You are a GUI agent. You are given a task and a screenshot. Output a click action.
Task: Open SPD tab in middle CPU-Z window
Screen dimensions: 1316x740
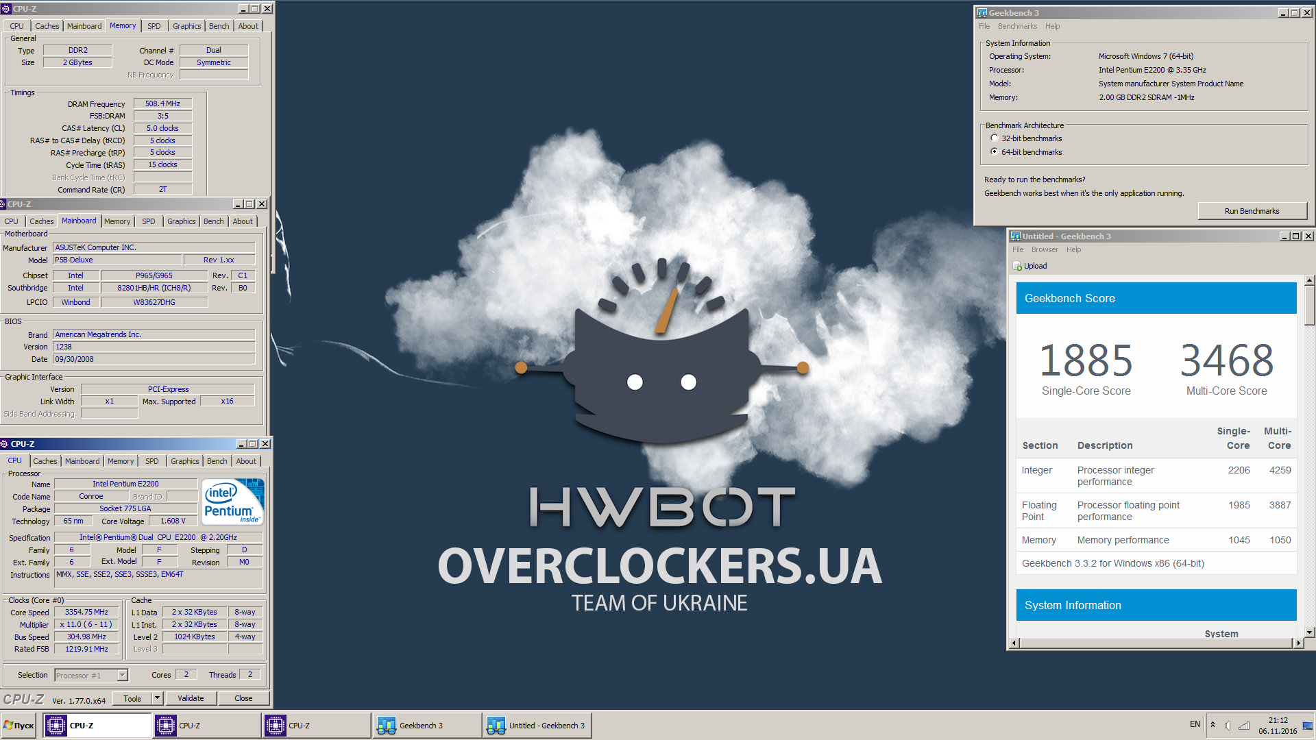coord(149,221)
